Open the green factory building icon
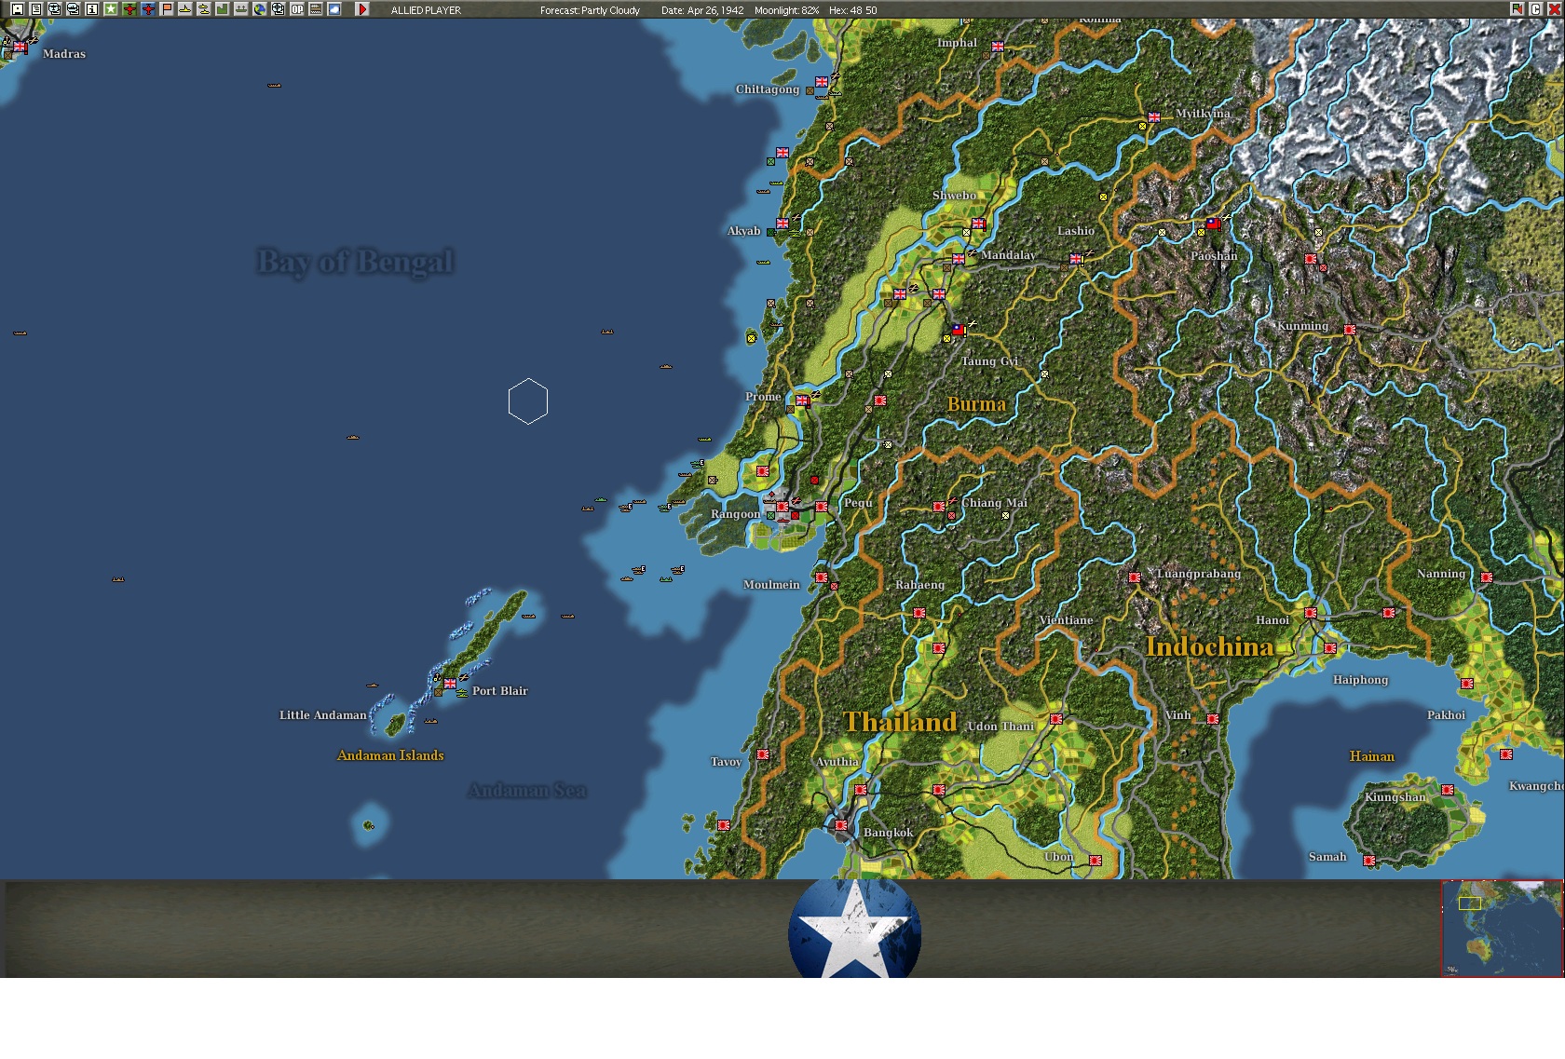The image size is (1565, 1059). pos(223,9)
